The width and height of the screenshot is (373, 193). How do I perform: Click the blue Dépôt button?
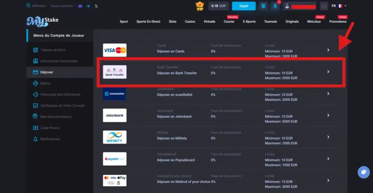(244, 6)
